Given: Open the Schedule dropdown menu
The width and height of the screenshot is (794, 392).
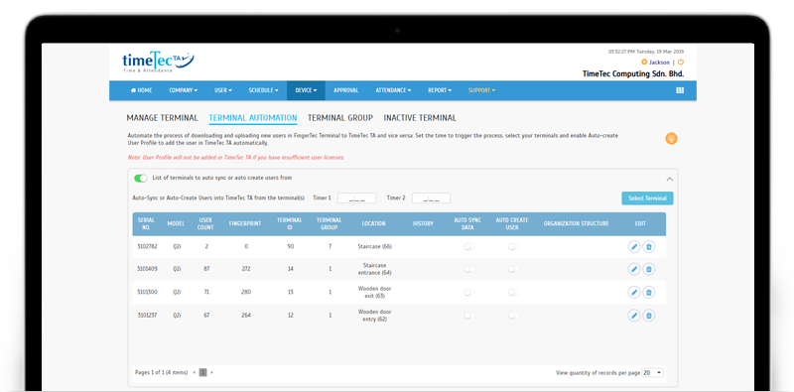Looking at the screenshot, I should tap(263, 90).
